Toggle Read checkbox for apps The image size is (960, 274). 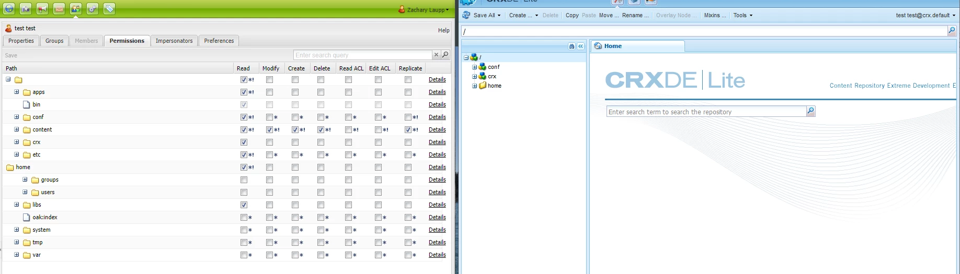click(244, 92)
